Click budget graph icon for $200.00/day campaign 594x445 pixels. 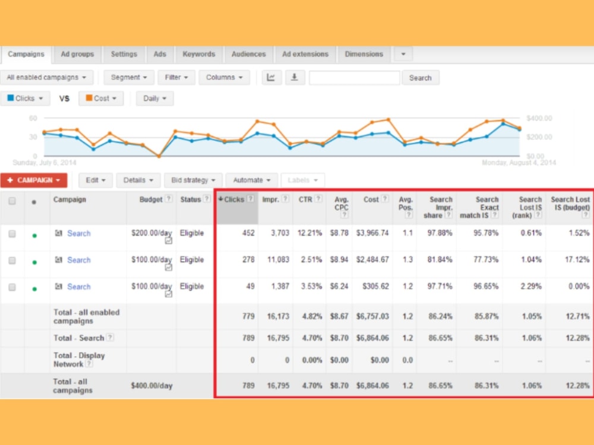pos(169,241)
